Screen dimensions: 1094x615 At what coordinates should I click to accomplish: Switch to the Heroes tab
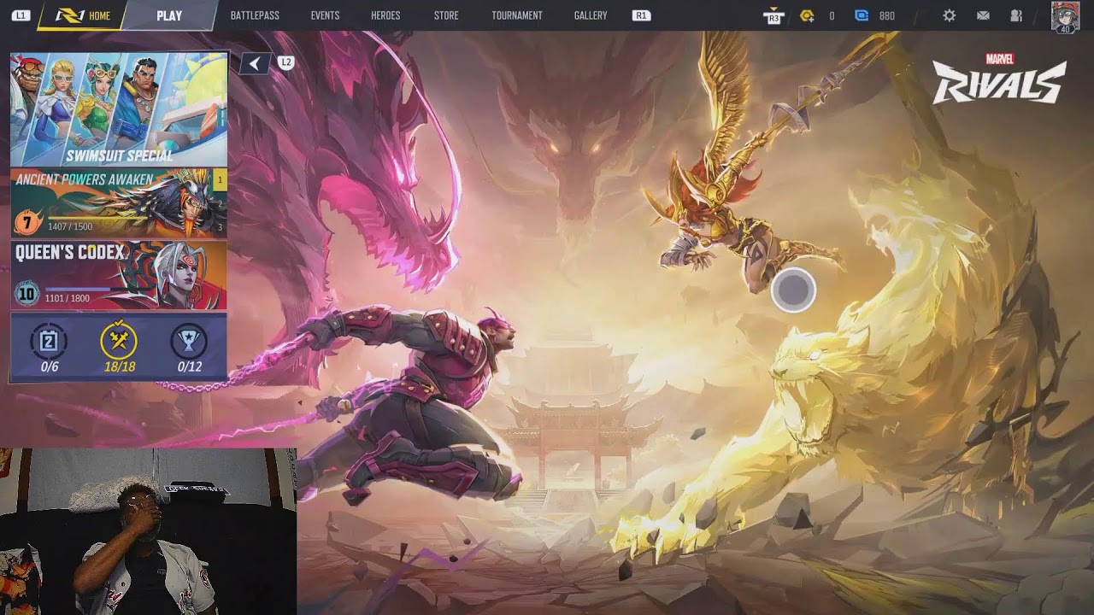point(385,15)
